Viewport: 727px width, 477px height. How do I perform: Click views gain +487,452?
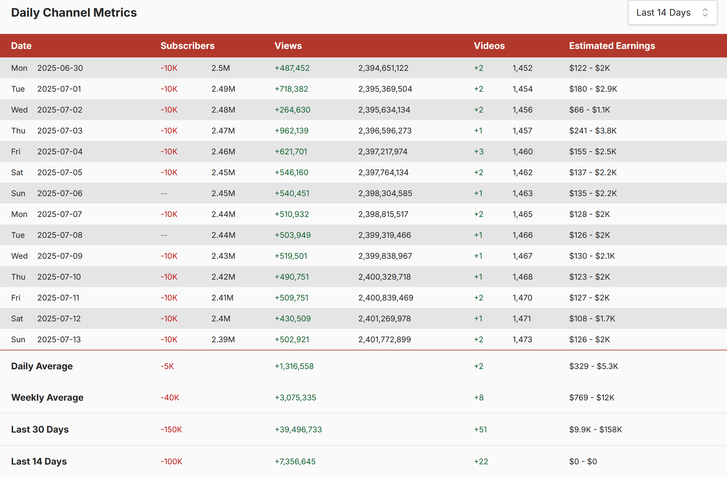[x=292, y=68]
